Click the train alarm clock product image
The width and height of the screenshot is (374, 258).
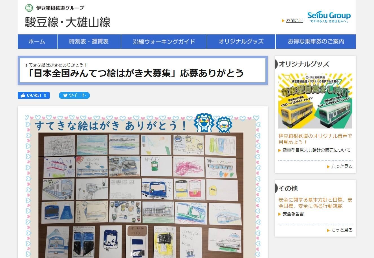coord(315,101)
